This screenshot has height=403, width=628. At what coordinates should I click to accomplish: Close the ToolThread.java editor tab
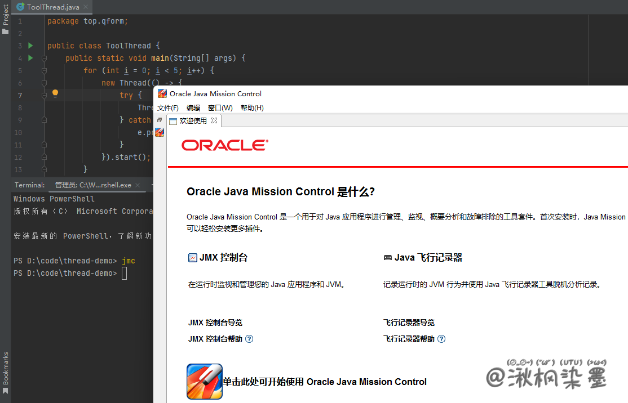86,7
